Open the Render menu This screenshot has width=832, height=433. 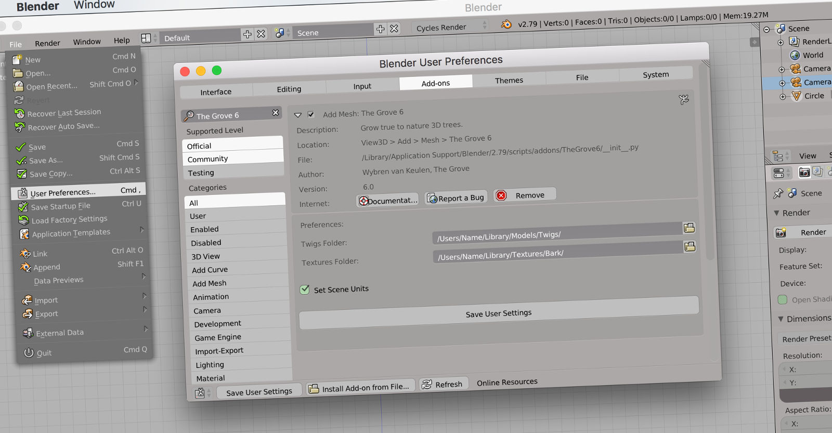[47, 43]
